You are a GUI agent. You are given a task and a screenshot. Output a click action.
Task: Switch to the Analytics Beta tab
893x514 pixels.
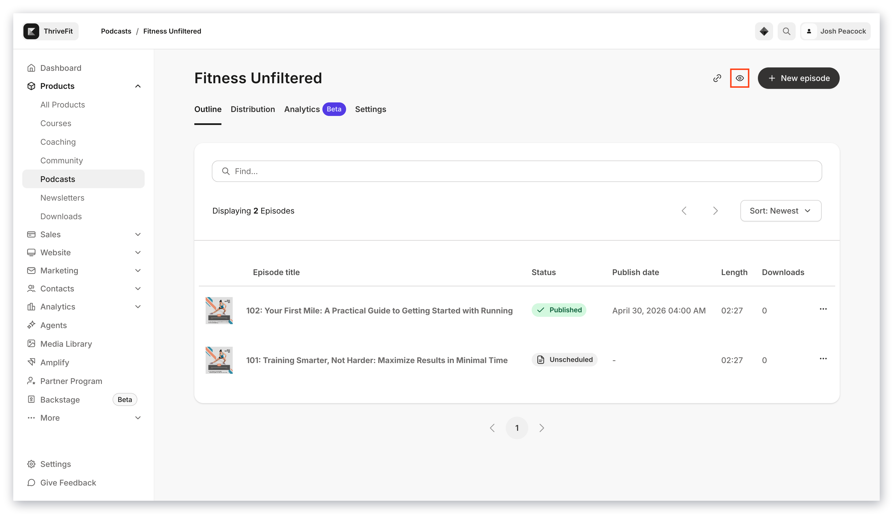tap(315, 109)
